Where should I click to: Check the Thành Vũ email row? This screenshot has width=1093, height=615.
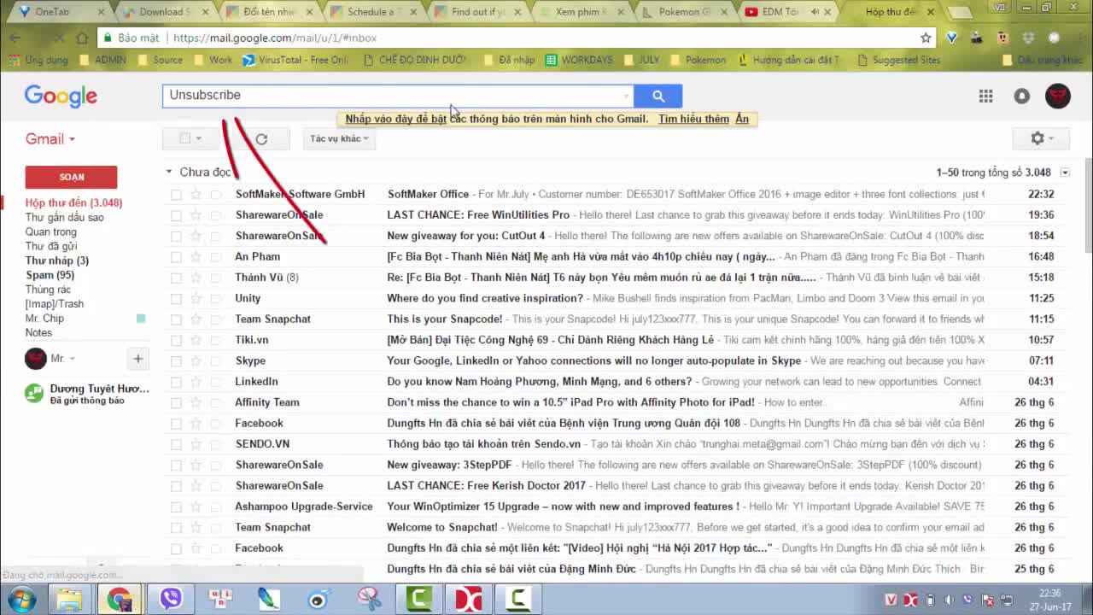click(x=176, y=278)
